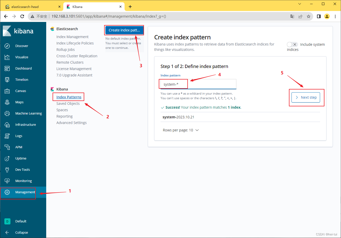Open Cross Cluster Replication link

click(77, 56)
